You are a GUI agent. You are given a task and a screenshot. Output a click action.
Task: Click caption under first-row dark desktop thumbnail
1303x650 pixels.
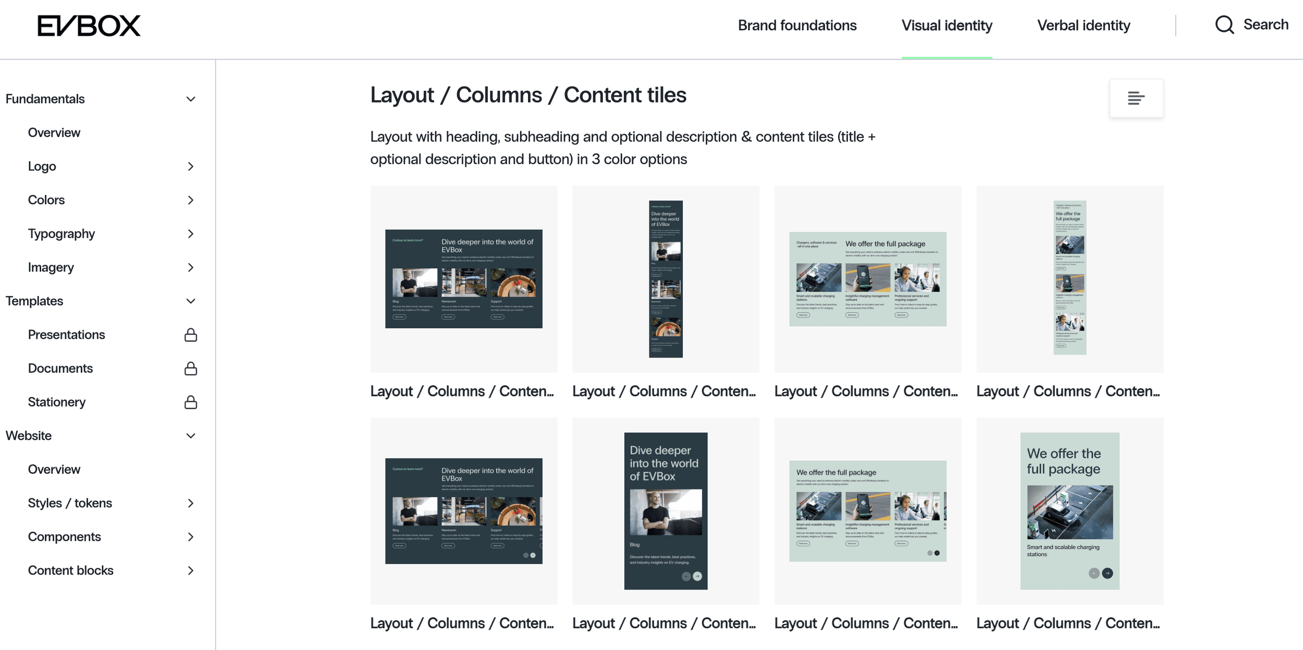[x=462, y=391]
